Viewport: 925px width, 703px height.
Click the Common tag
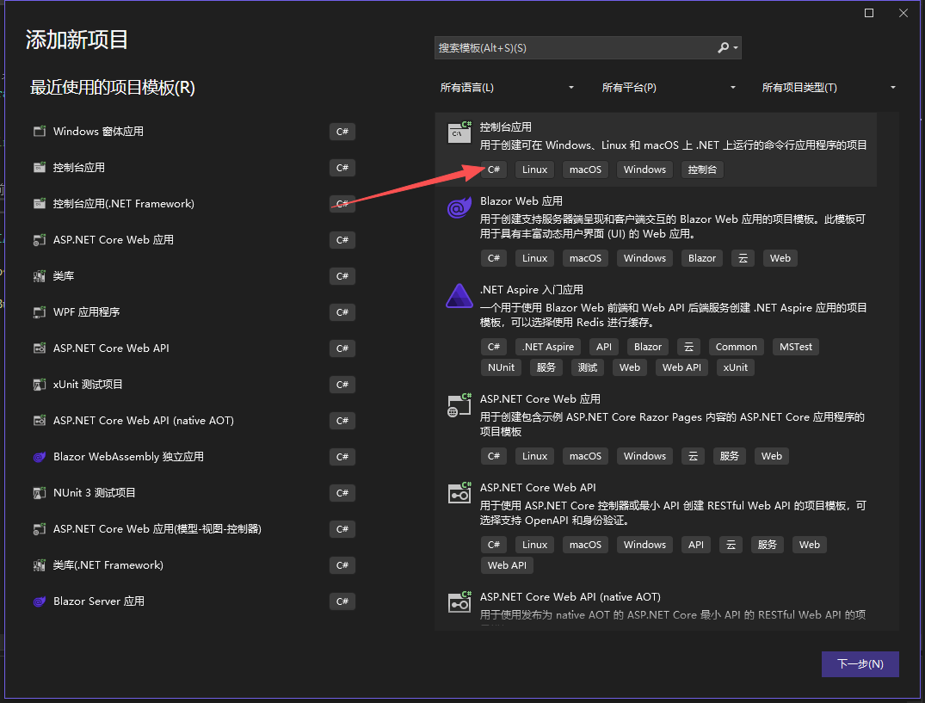pyautogui.click(x=737, y=347)
